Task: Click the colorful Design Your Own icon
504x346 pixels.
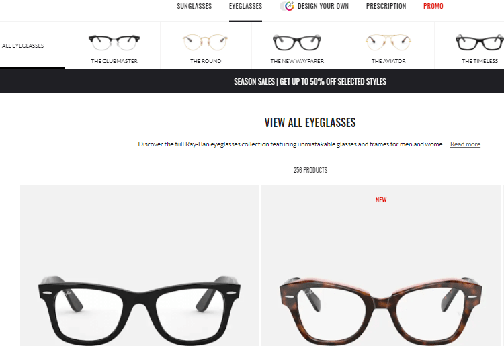Action: (x=288, y=6)
